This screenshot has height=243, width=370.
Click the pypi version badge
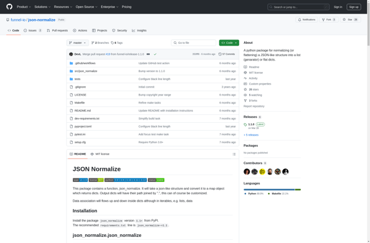point(80,180)
